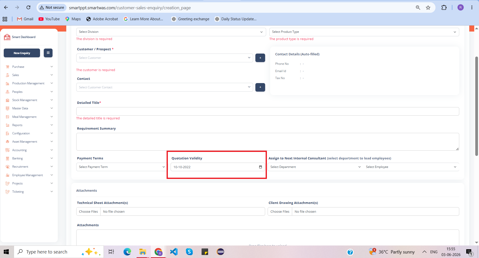This screenshot has width=479, height=258.
Task: Expand the Sales menu chevron
Action: (x=52, y=75)
